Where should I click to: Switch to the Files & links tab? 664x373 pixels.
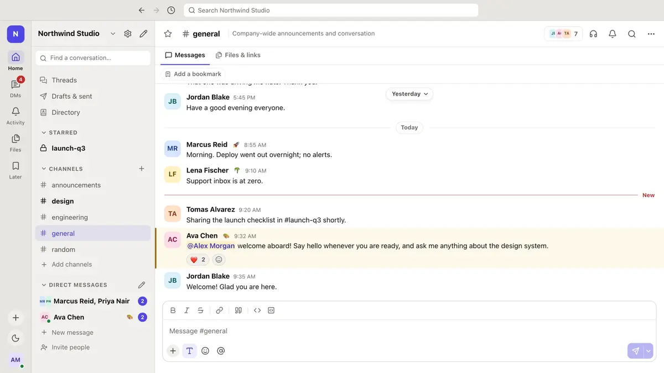point(238,55)
